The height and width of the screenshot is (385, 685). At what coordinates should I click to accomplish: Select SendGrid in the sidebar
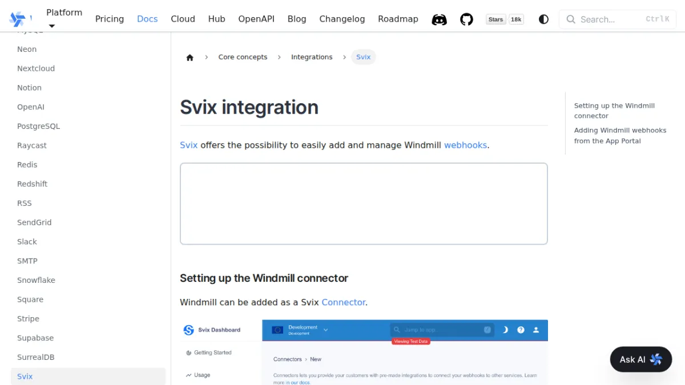pos(34,222)
